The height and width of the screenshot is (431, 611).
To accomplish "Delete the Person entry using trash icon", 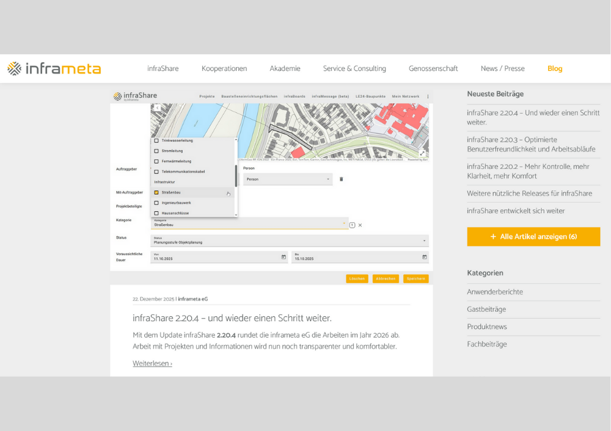I will [x=342, y=179].
